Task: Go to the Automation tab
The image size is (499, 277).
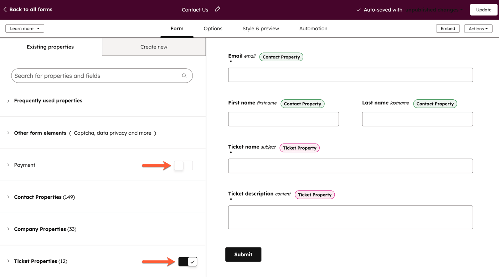Action: (313, 28)
